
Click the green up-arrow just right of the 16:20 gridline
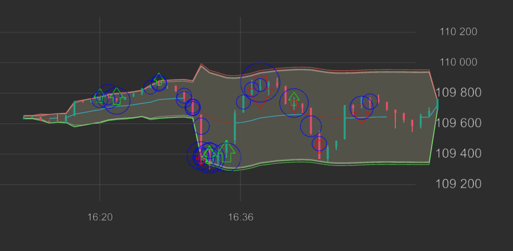click(116, 96)
